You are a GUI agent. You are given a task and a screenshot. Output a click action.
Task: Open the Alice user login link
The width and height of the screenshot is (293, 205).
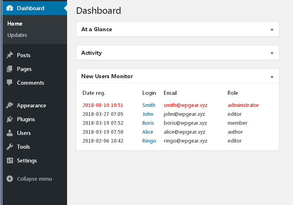pos(148,132)
